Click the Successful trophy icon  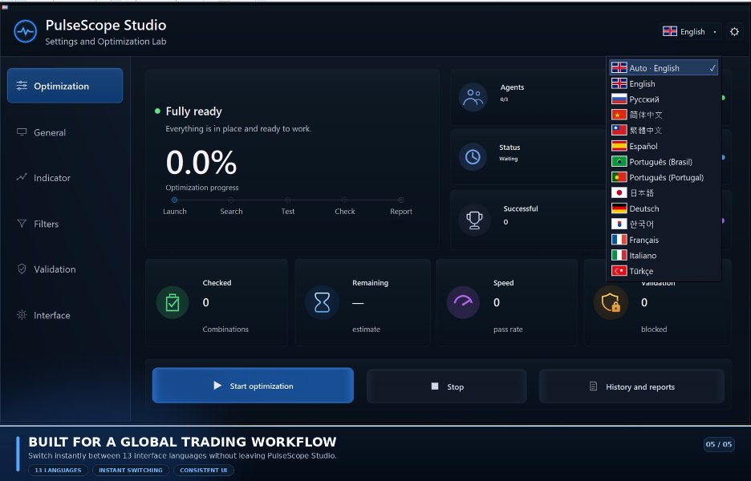coord(475,220)
